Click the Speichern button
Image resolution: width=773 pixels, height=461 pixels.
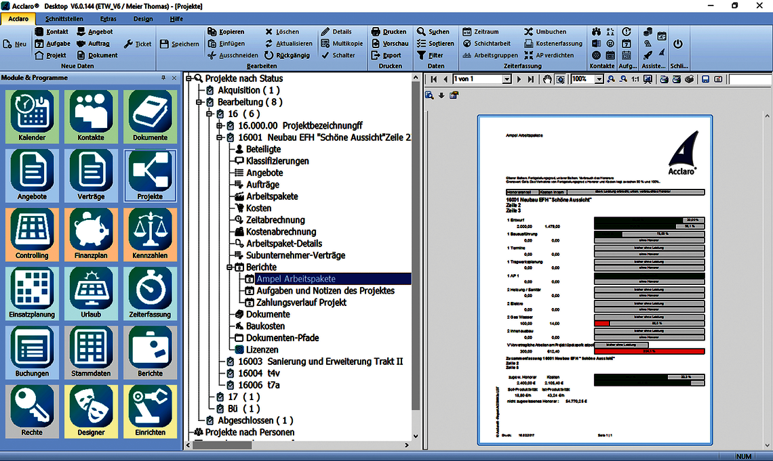click(180, 44)
